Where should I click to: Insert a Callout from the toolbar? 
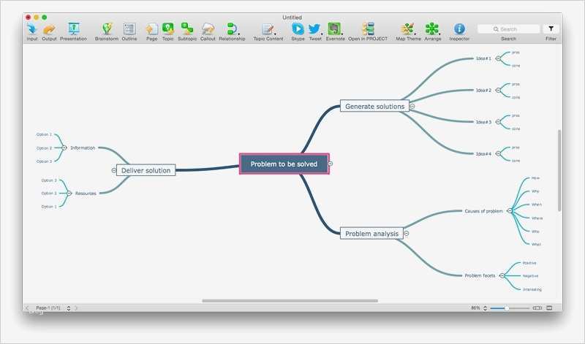[208, 28]
